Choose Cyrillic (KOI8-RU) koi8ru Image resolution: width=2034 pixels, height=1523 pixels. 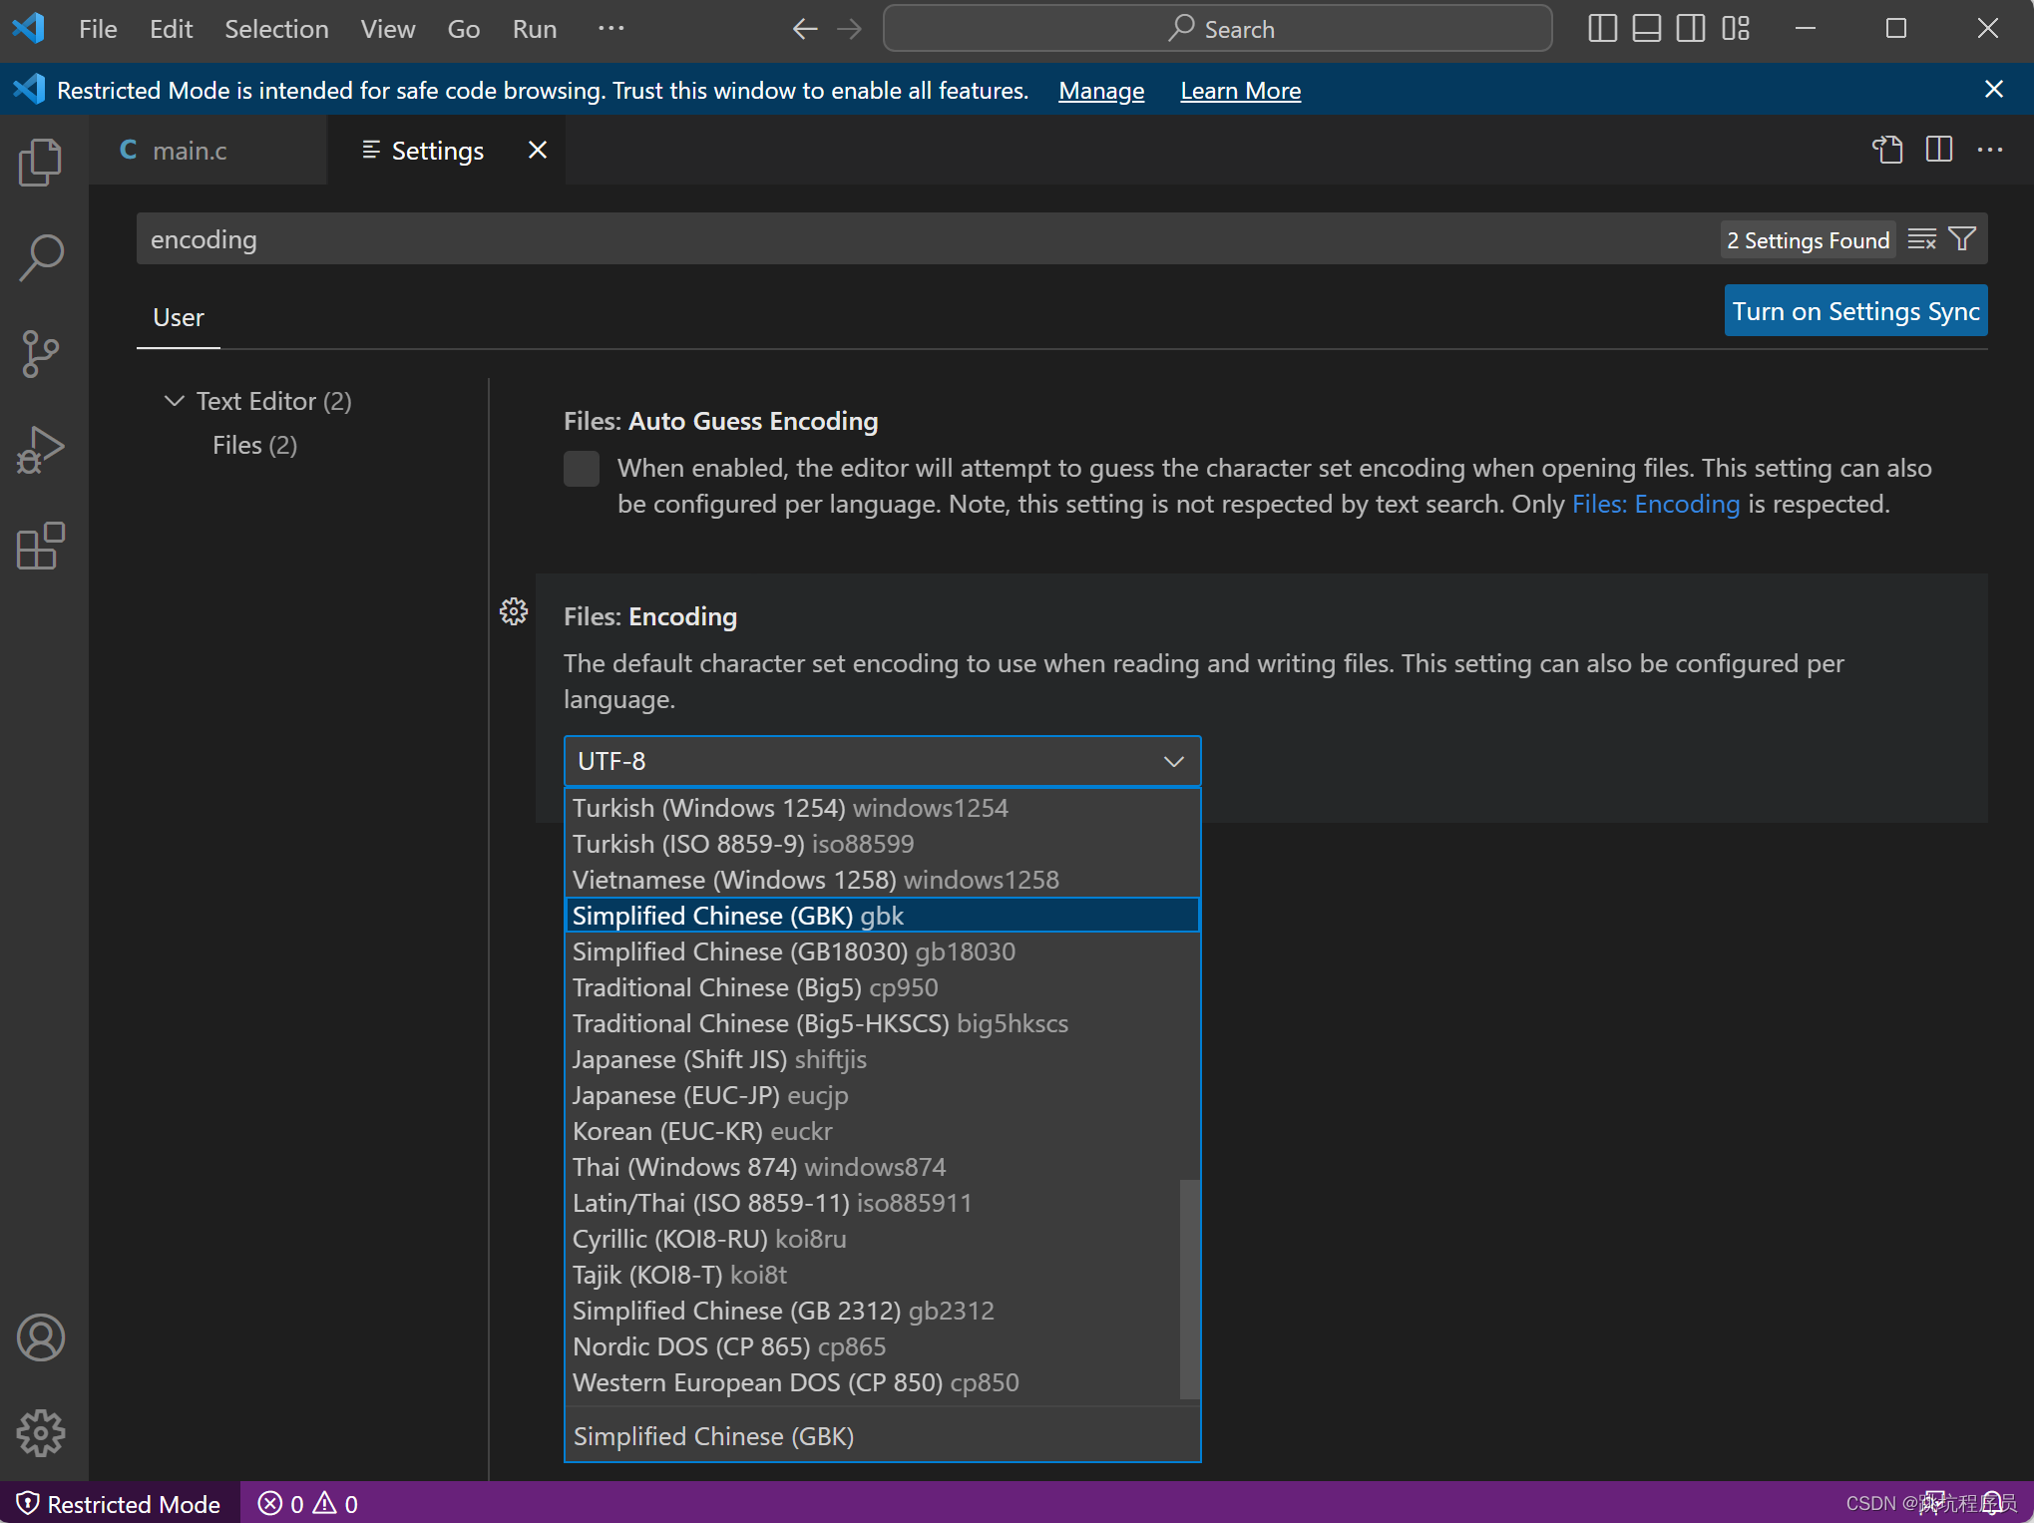[872, 1239]
